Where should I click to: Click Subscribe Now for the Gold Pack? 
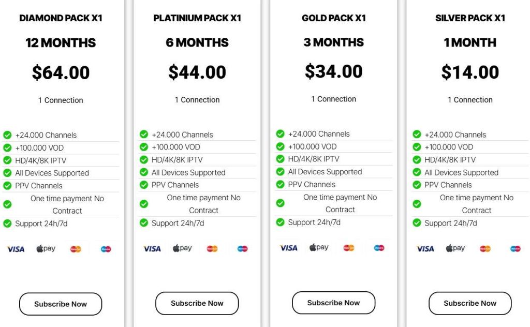point(333,303)
